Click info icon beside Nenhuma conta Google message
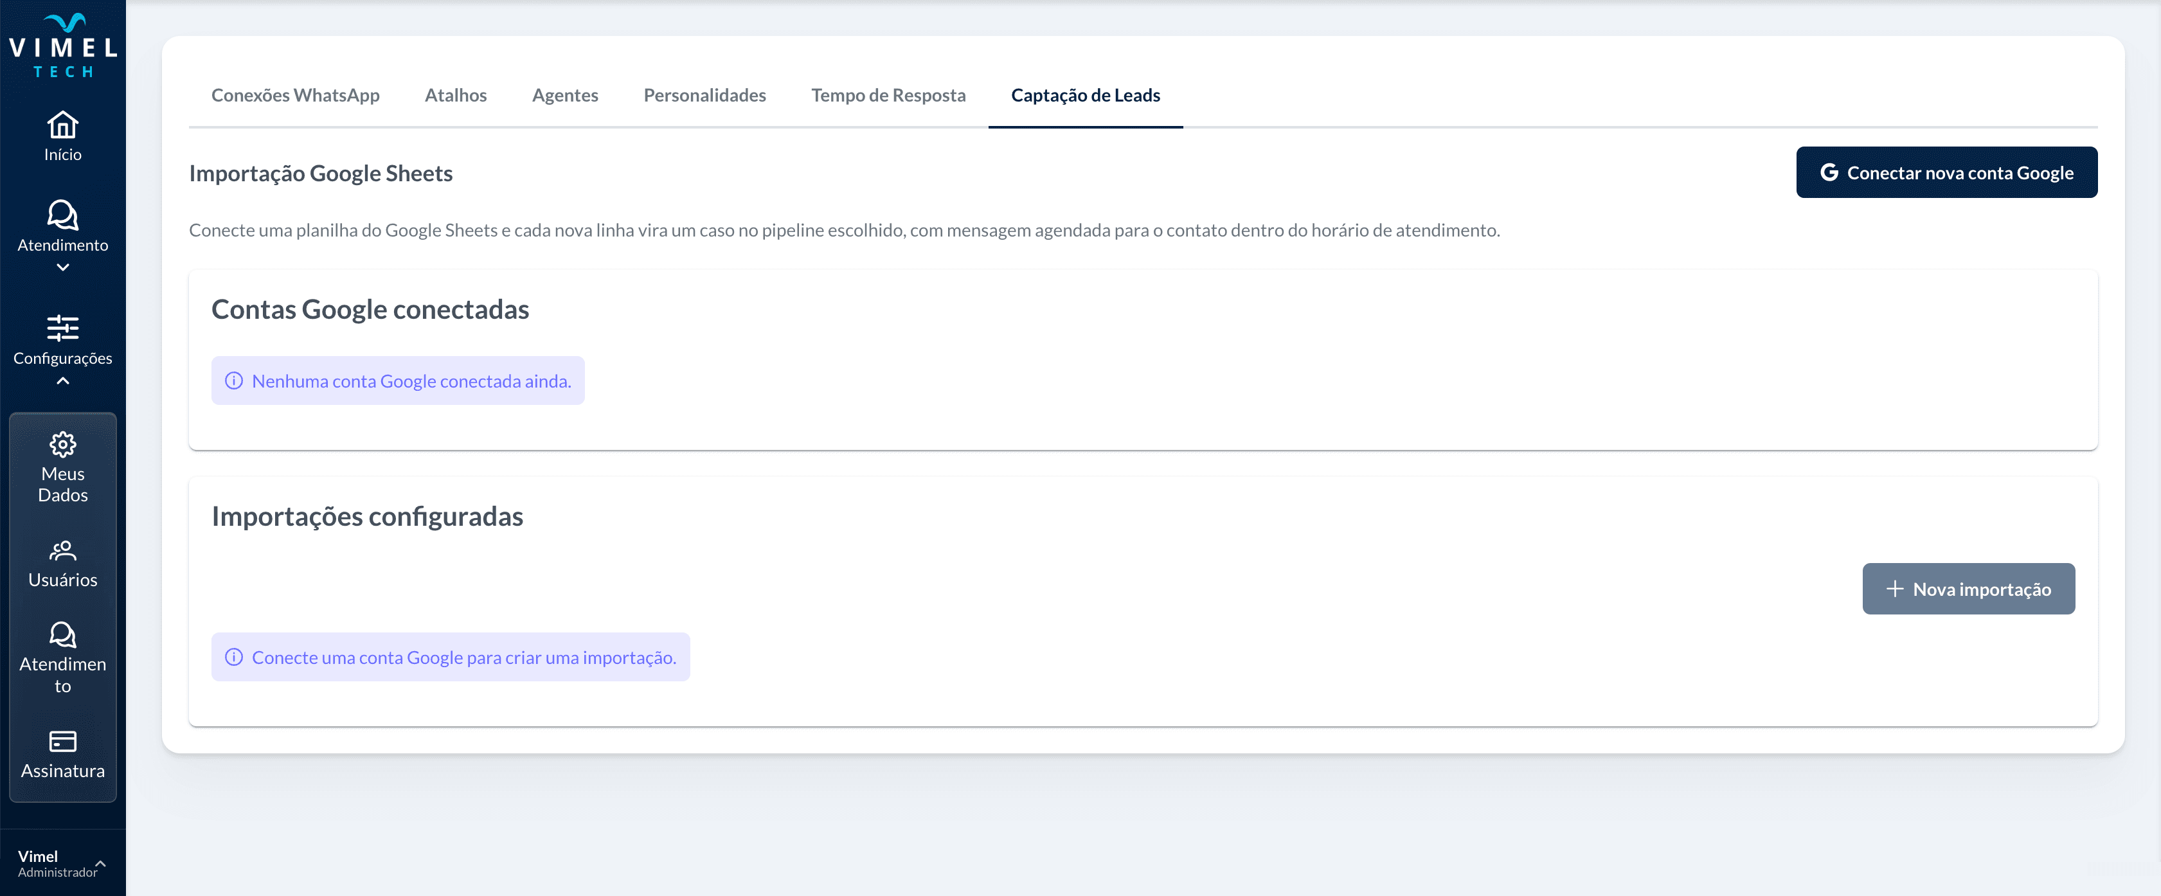The width and height of the screenshot is (2161, 896). coord(234,381)
